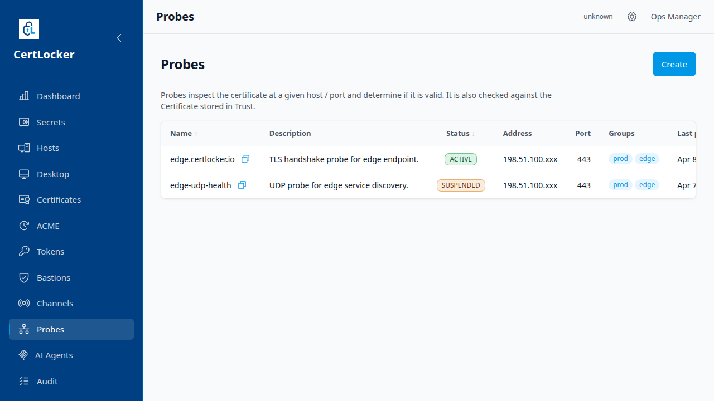Screen dimensions: 714x401
Task: Click the Address column header
Action: click(518, 134)
